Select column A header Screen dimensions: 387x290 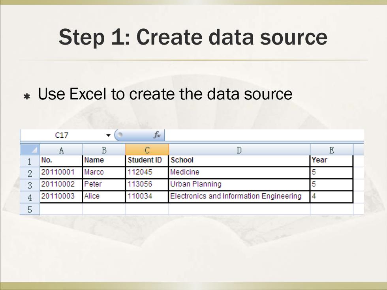click(x=61, y=150)
